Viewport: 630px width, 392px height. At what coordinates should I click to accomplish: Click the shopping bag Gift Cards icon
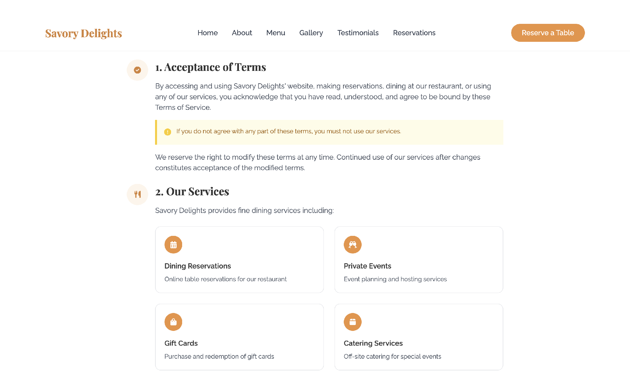173,322
